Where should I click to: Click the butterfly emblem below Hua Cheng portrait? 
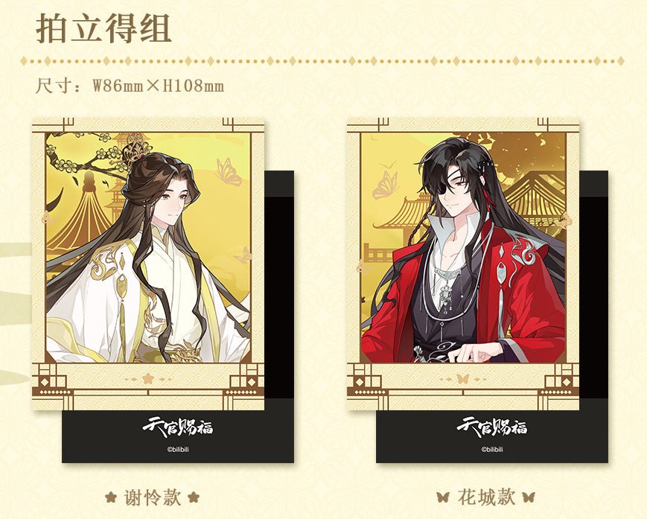point(462,378)
